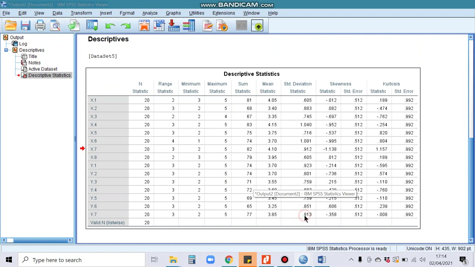Screen dimensions: 475x267
Task: Click the pencil-on-page output toolbar icon
Action: 207,26
